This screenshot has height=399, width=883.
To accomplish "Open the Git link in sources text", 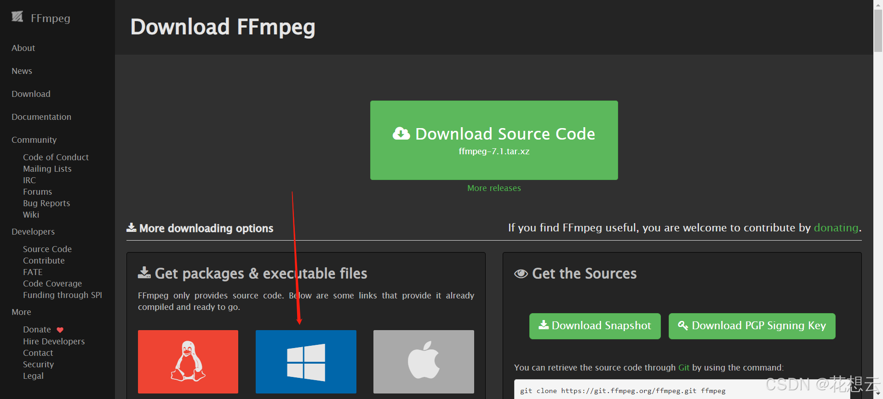I will tap(684, 368).
